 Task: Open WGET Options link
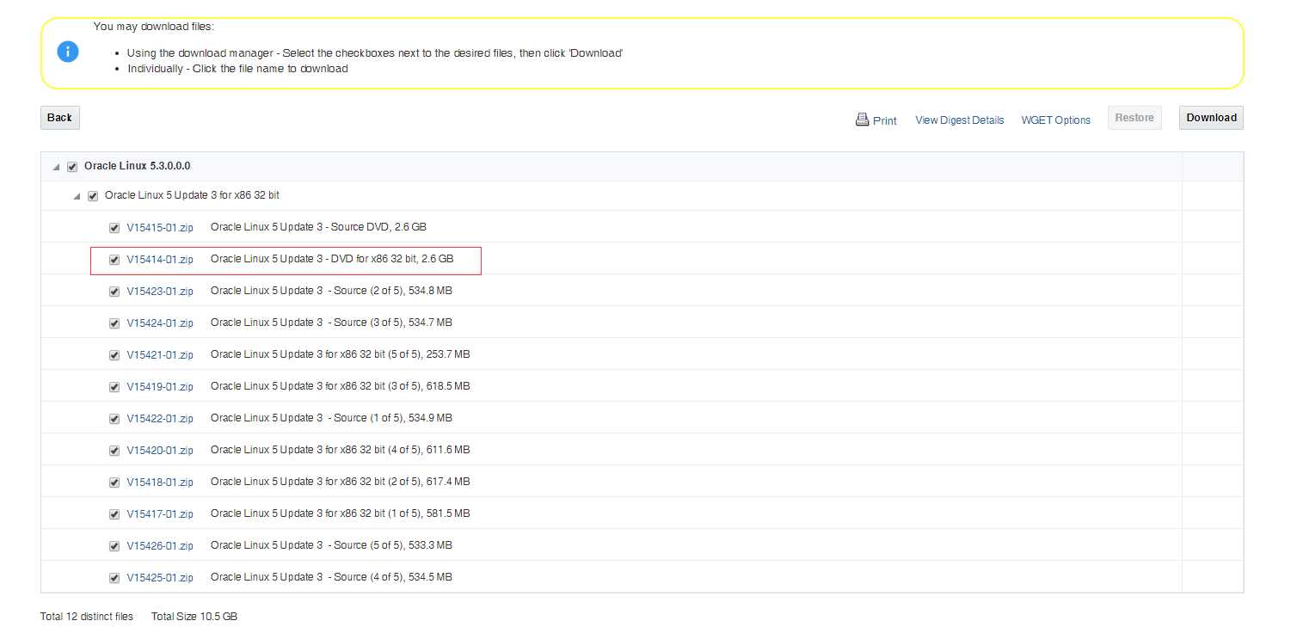click(1055, 120)
